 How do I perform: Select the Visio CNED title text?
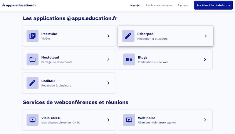pyautogui.click(x=51, y=118)
